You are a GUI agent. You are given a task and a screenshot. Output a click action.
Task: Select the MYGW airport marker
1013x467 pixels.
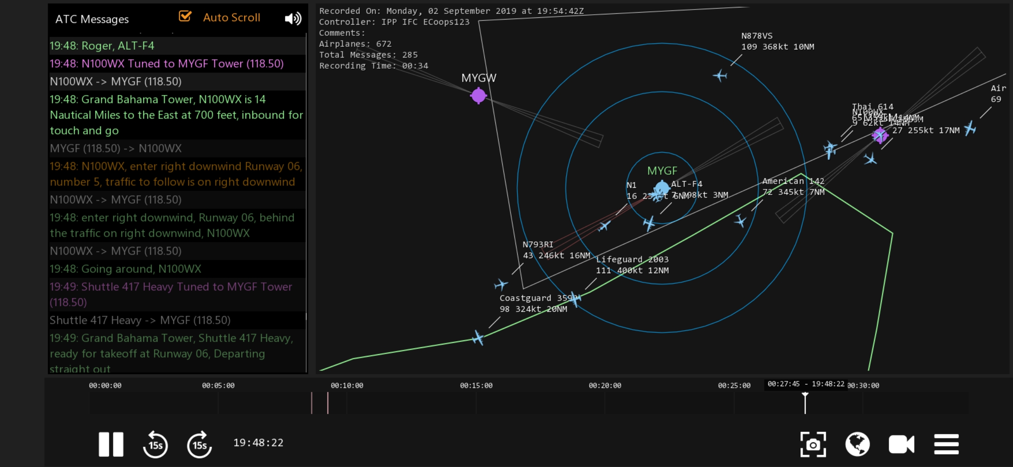[478, 96]
